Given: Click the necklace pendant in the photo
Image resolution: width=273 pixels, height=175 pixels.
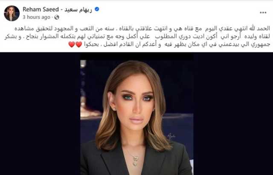Looking at the screenshot, I should [135, 161].
